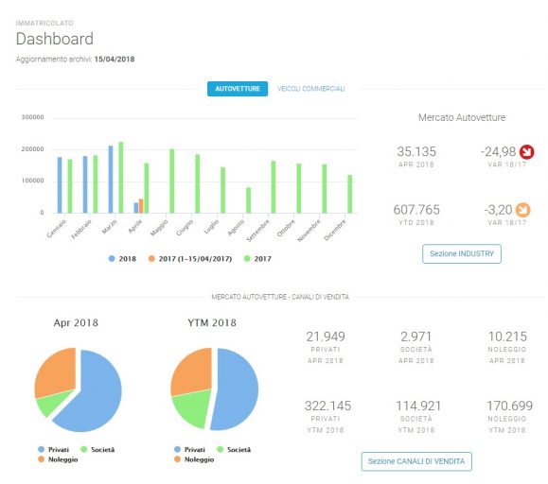
Task: Click MERCATO AUTOVETTURE - CANALI DI VENDITA heading
Action: pyautogui.click(x=280, y=297)
